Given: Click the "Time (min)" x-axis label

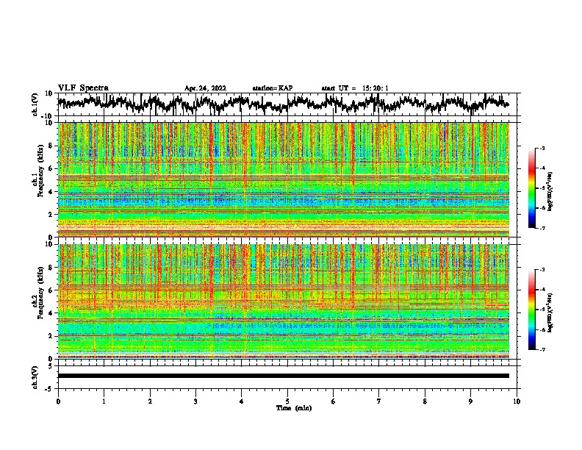Looking at the screenshot, I should coord(294,408).
